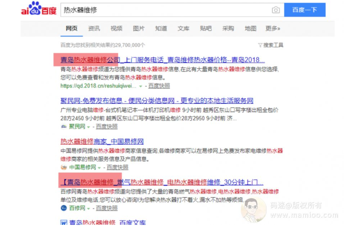Click the 搜索工具 filter funnel icon
Viewport: 357px width, 229px height.
(260, 45)
